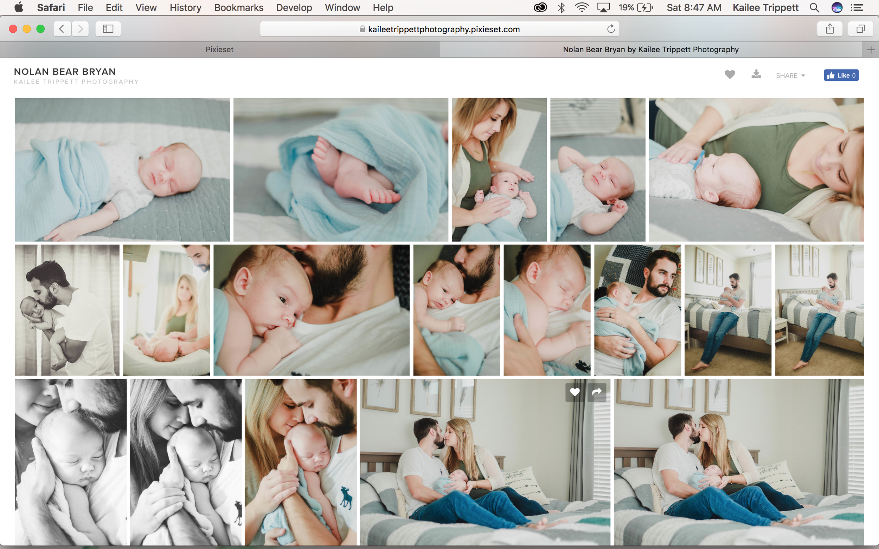Open macOS Spotlight search
The image size is (879, 549).
click(x=814, y=8)
